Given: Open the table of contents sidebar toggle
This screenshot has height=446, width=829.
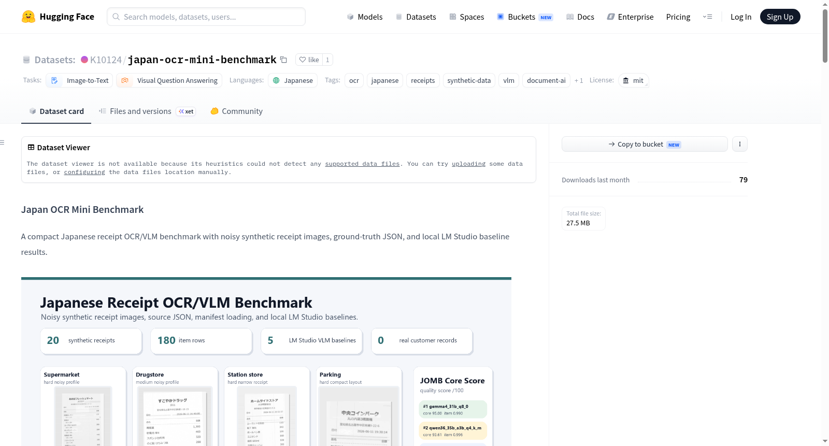Looking at the screenshot, I should [2, 142].
